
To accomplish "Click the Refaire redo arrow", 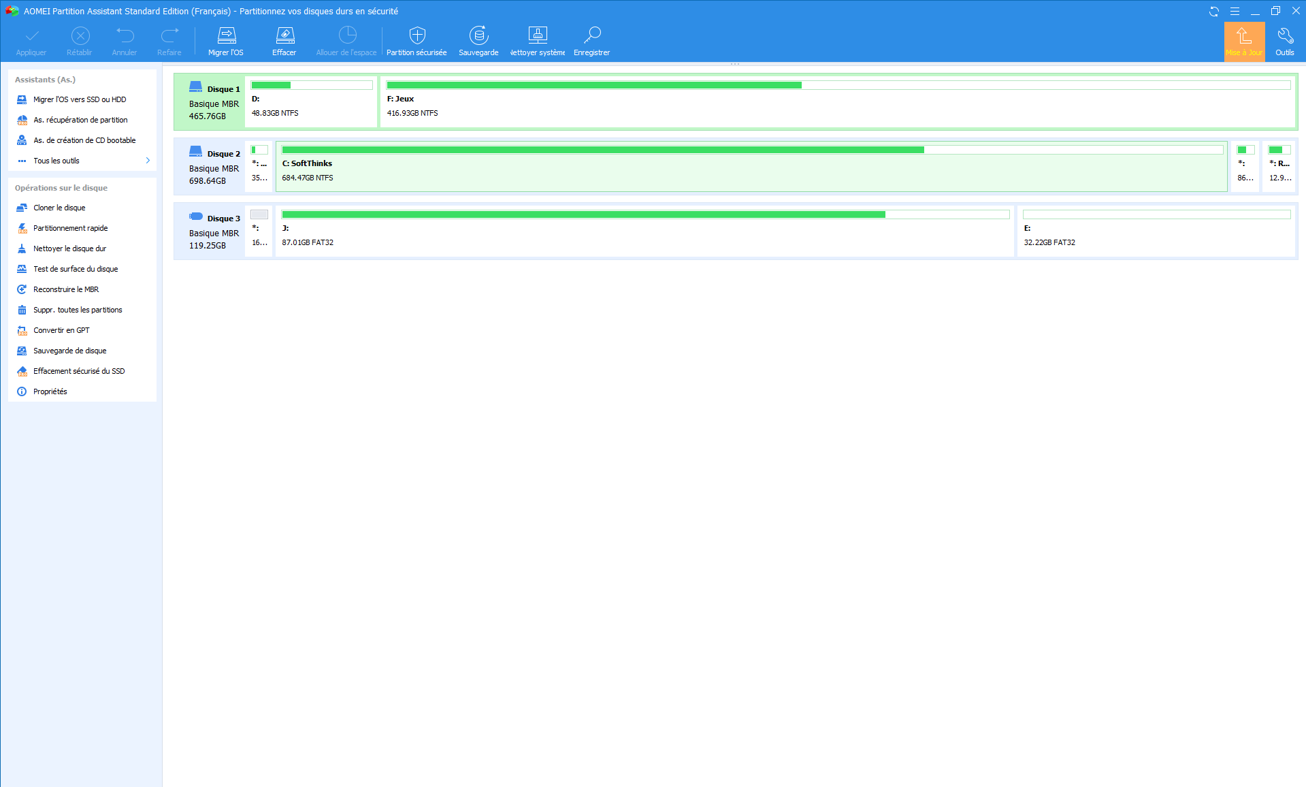I will pyautogui.click(x=169, y=35).
